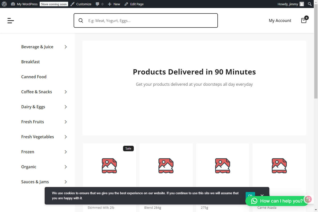
Task: Open the Coffee & Snacks category
Action: 36,92
